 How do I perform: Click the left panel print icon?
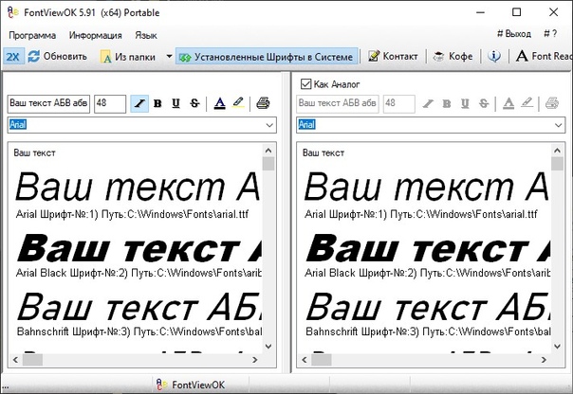(263, 103)
